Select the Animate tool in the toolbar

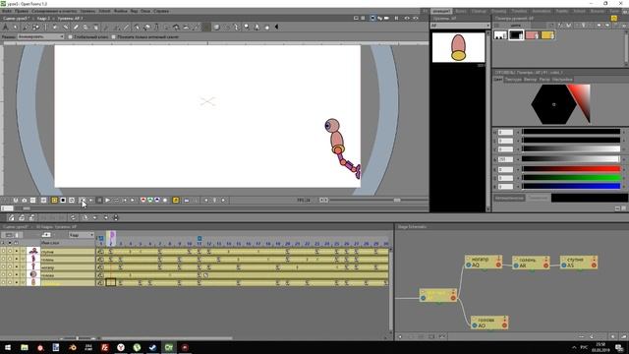(6, 28)
